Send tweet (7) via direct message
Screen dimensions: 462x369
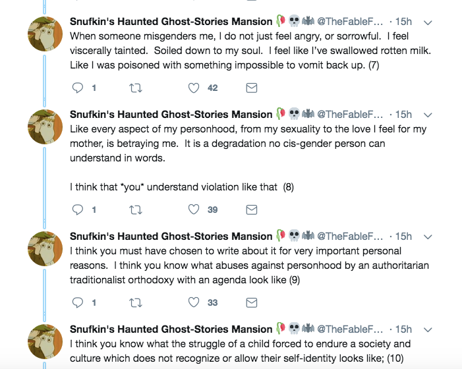[251, 88]
